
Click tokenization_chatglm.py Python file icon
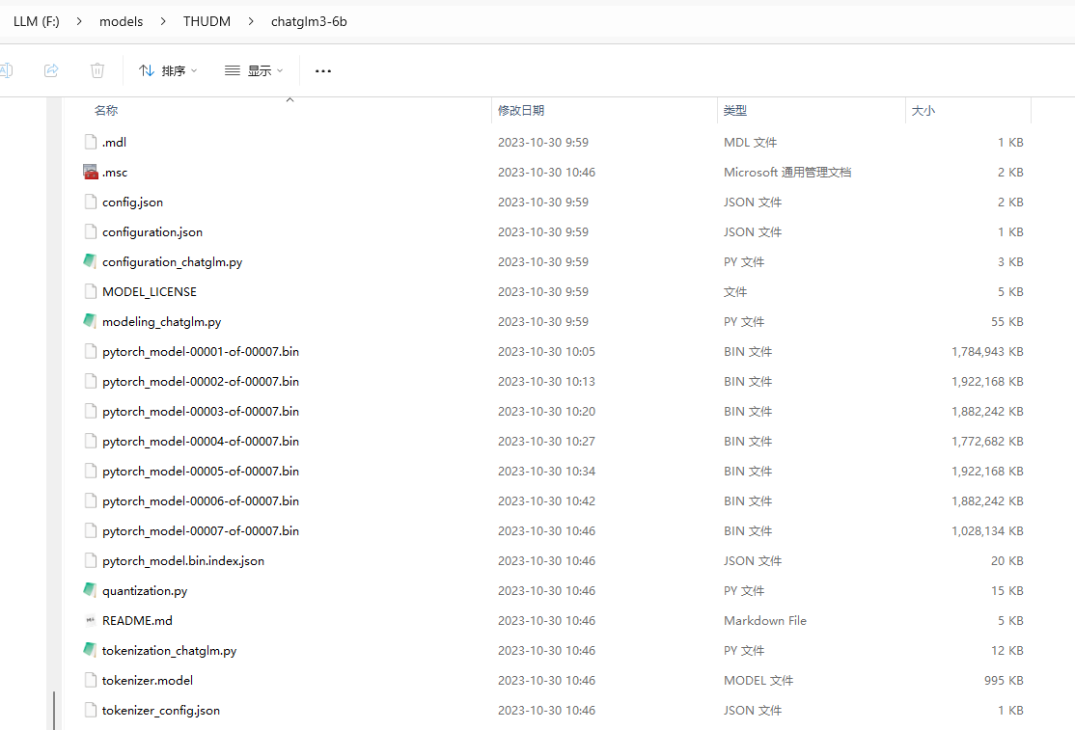point(91,649)
